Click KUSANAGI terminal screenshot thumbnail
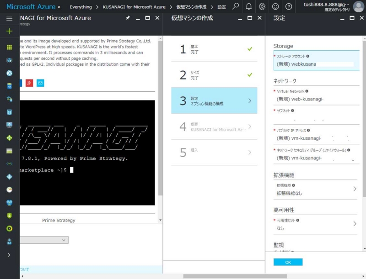The width and height of the screenshot is (366, 279). click(x=87, y=153)
